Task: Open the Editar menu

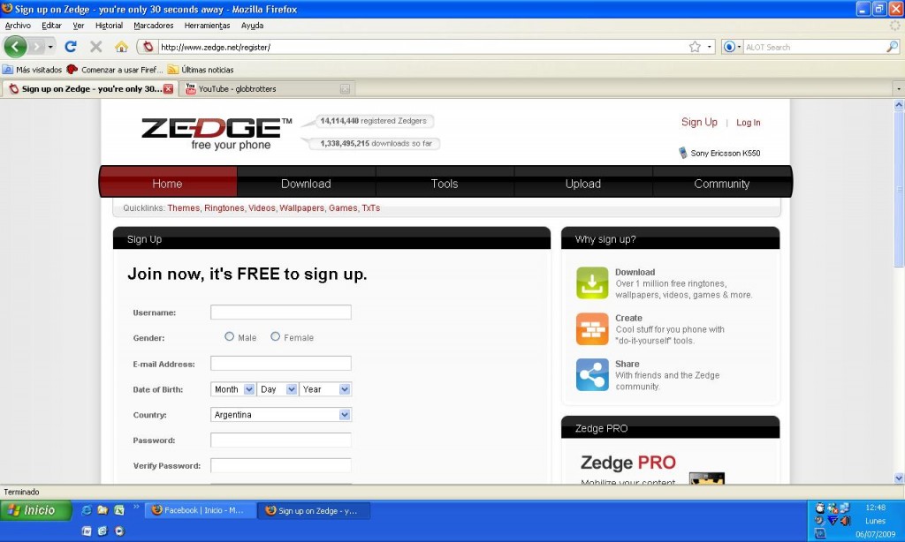Action: point(51,26)
